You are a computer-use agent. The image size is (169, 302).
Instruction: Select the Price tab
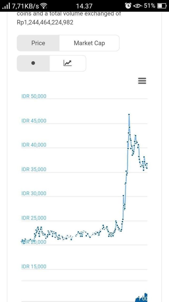click(x=38, y=43)
